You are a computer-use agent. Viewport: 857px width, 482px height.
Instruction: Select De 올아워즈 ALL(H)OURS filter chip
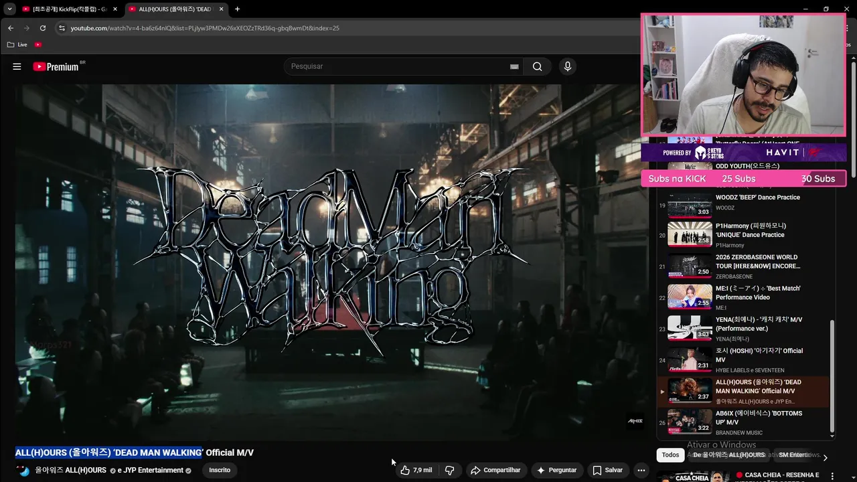(x=728, y=455)
